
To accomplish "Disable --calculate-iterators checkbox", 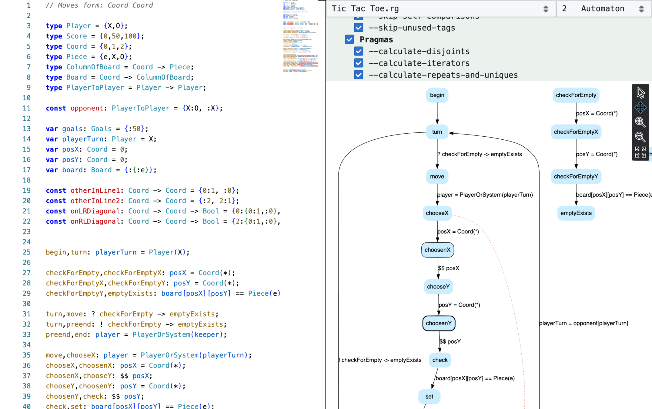I will (359, 63).
